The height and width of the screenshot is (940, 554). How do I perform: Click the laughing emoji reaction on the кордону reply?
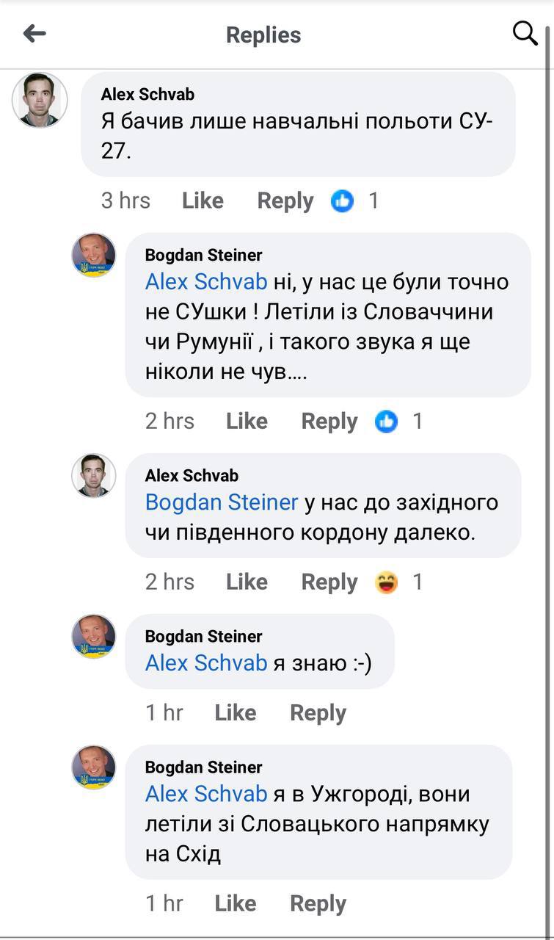386,582
